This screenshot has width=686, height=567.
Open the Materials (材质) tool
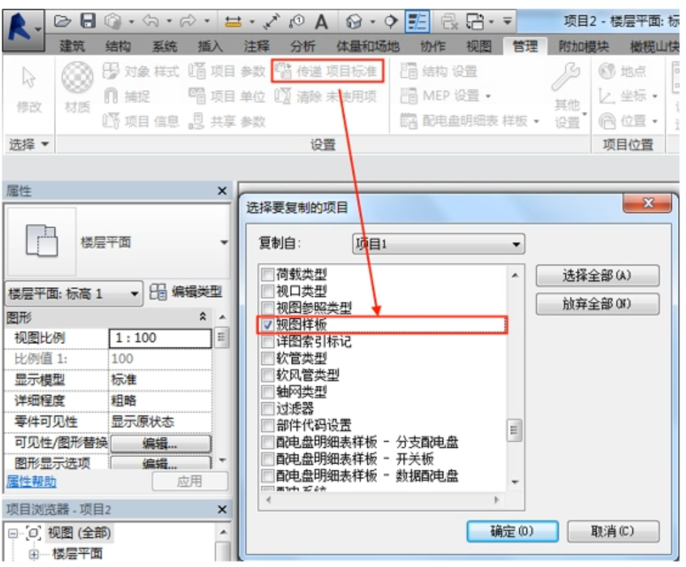[77, 89]
